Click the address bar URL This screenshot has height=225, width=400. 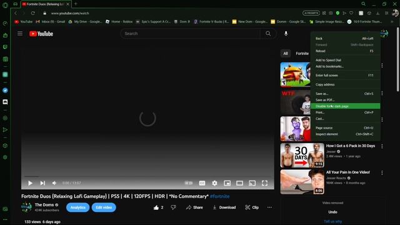pos(70,13)
